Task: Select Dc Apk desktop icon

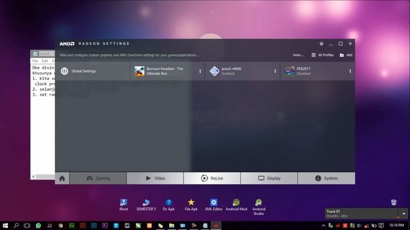Action: coord(168,204)
